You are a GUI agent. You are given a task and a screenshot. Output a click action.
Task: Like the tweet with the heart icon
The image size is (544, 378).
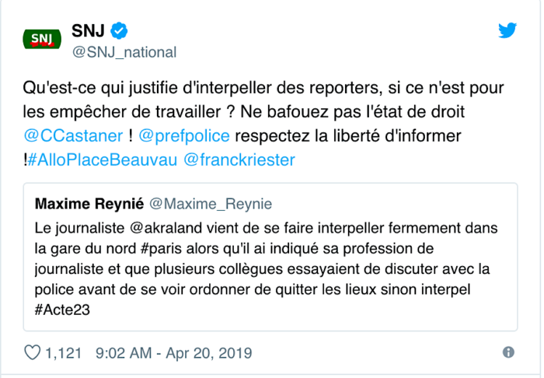(x=33, y=352)
